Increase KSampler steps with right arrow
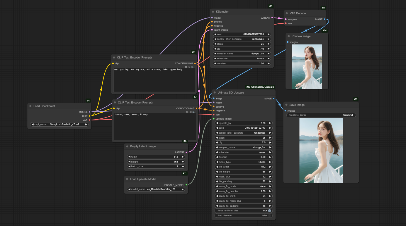 pyautogui.click(x=268, y=44)
